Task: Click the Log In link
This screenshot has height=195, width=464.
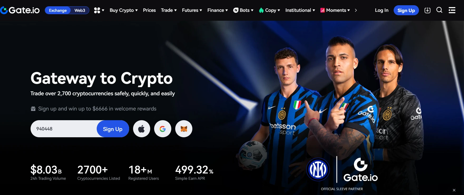Action: point(382,10)
